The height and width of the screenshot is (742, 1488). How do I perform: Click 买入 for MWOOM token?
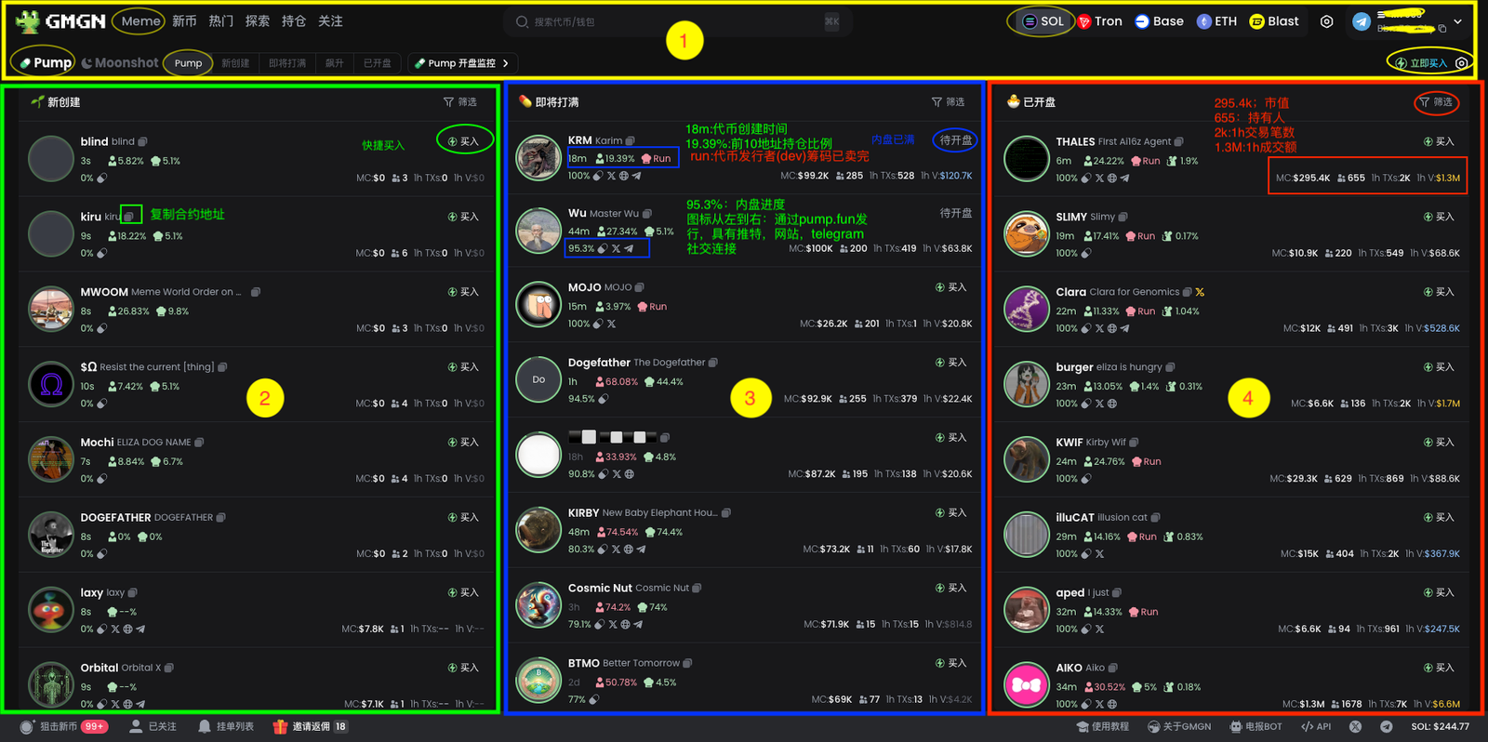tap(463, 292)
